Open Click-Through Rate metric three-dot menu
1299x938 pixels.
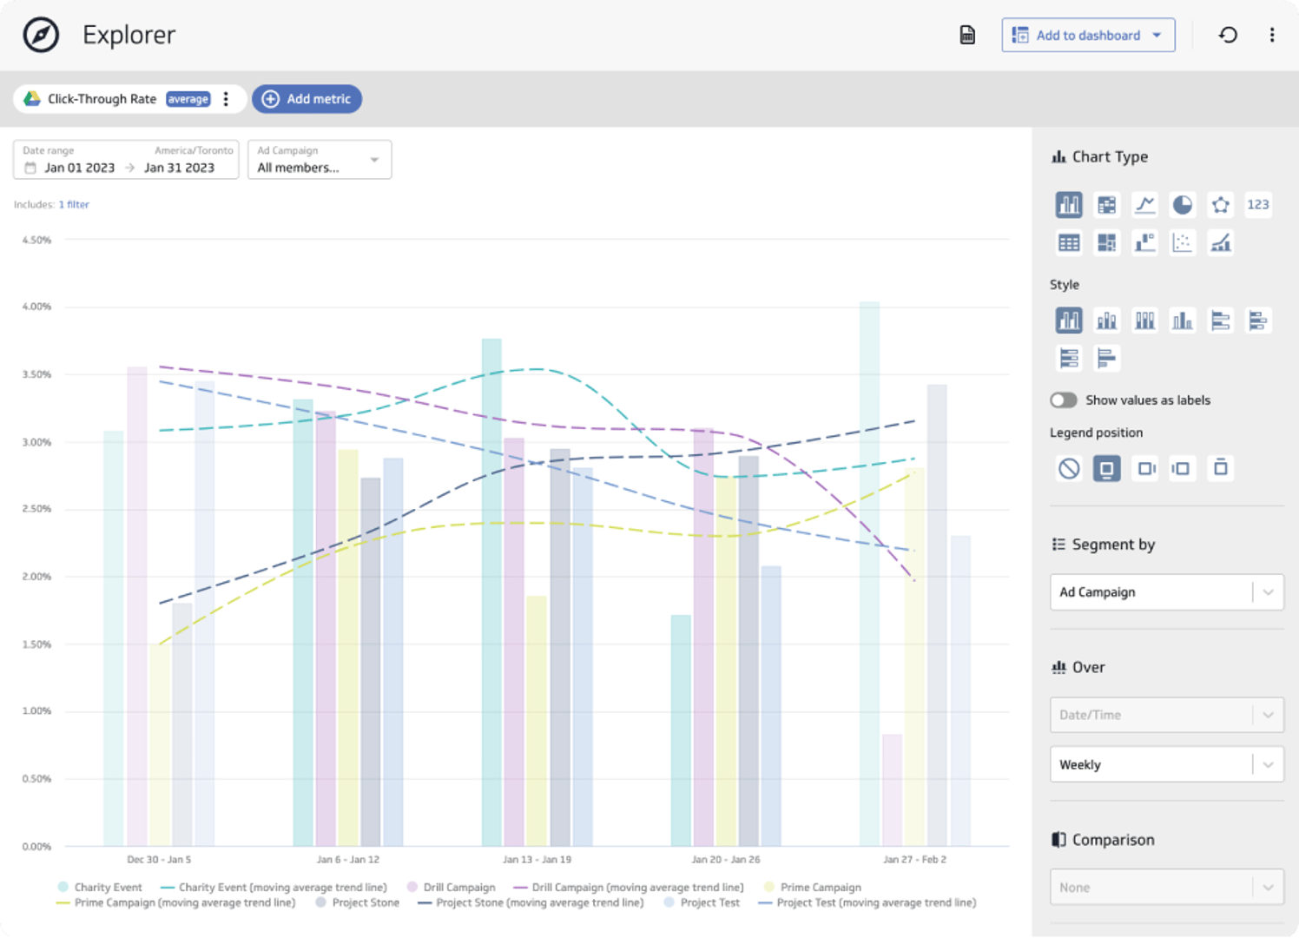click(226, 99)
